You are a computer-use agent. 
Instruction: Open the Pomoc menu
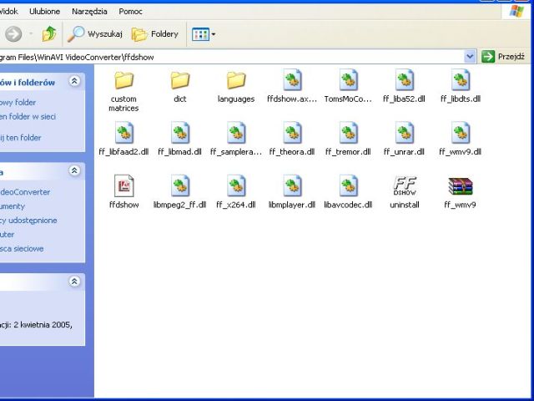pos(130,11)
